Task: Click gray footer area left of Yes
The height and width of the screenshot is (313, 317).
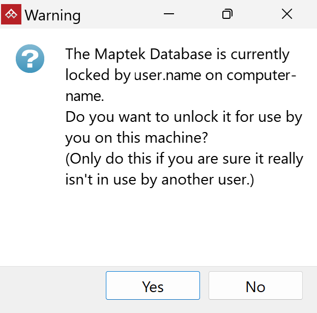Action: (52, 288)
